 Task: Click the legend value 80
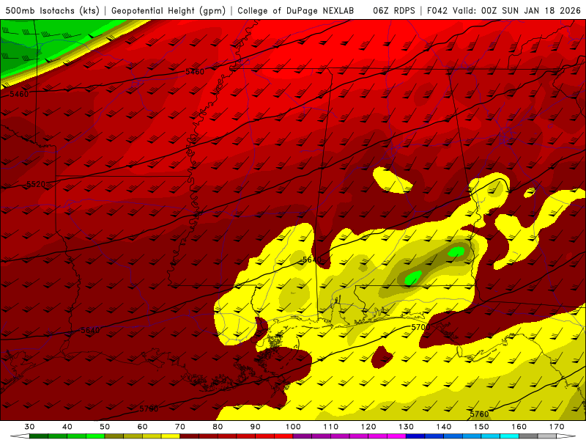[x=218, y=427]
